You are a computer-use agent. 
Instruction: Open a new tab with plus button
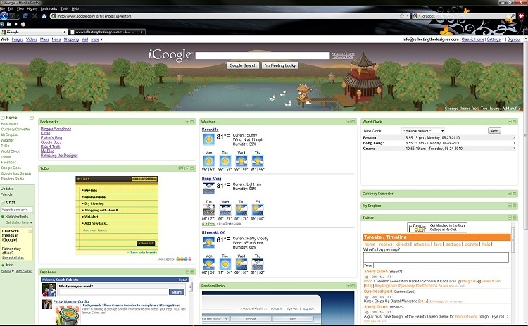click(142, 32)
